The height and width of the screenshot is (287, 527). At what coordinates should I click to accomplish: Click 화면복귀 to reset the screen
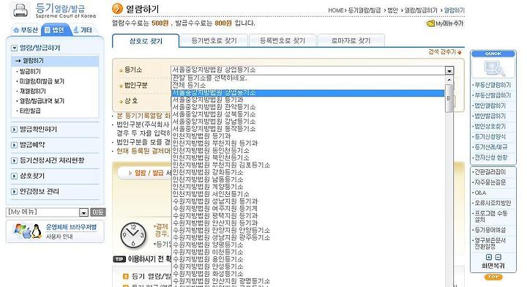(x=493, y=266)
